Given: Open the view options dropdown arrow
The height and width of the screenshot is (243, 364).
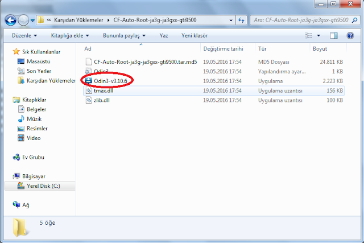Looking at the screenshot, I should point(318,35).
